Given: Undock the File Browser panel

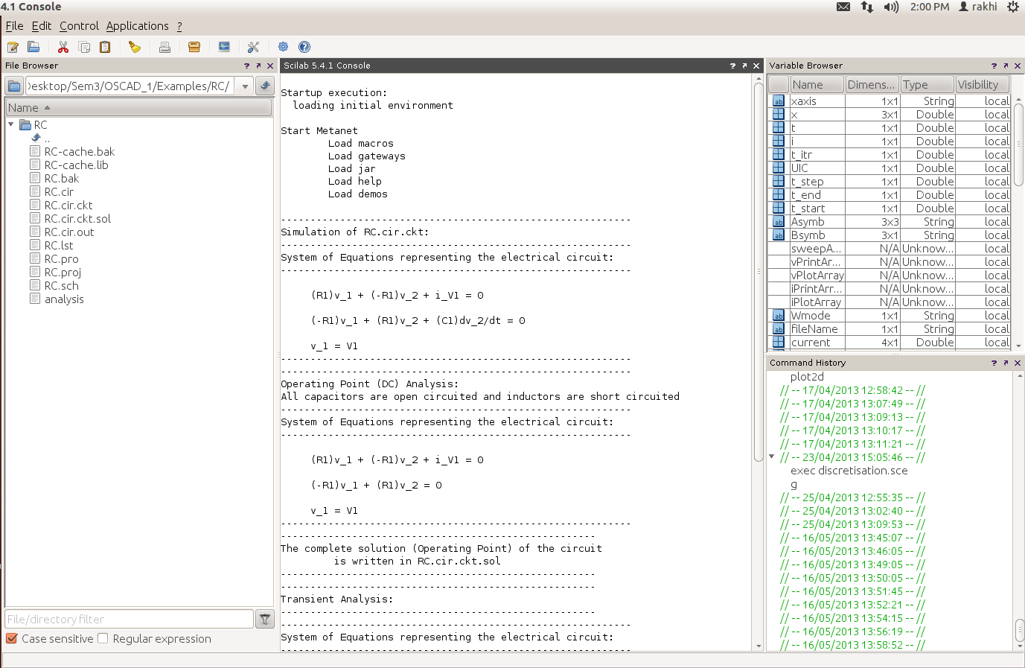Looking at the screenshot, I should pos(258,66).
